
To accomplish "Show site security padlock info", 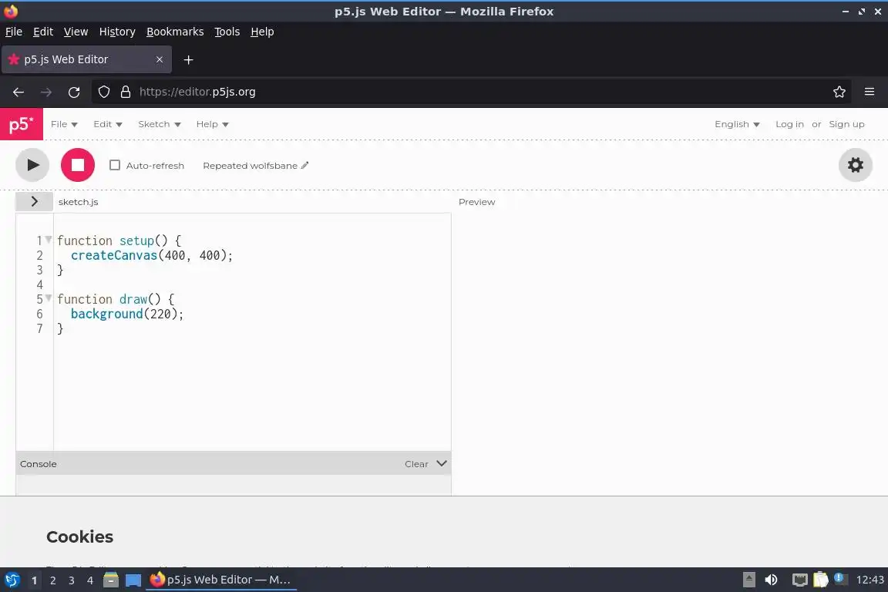I will click(x=126, y=92).
